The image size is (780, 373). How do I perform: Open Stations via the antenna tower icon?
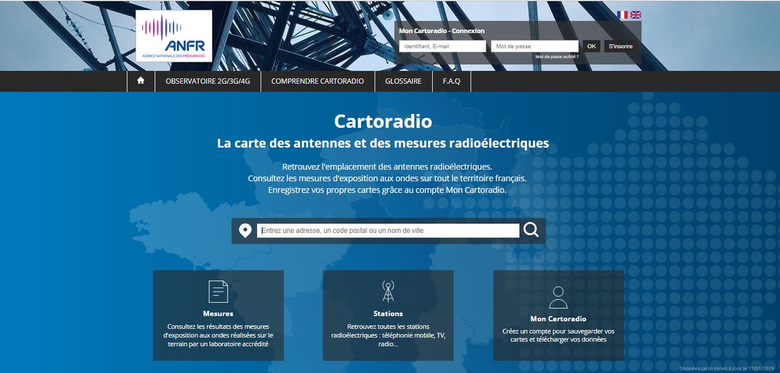[x=388, y=291]
